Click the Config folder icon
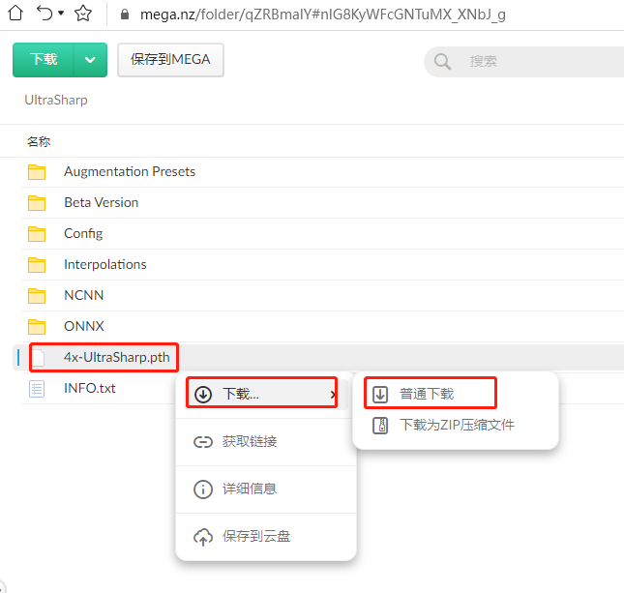The image size is (624, 593). point(37,234)
